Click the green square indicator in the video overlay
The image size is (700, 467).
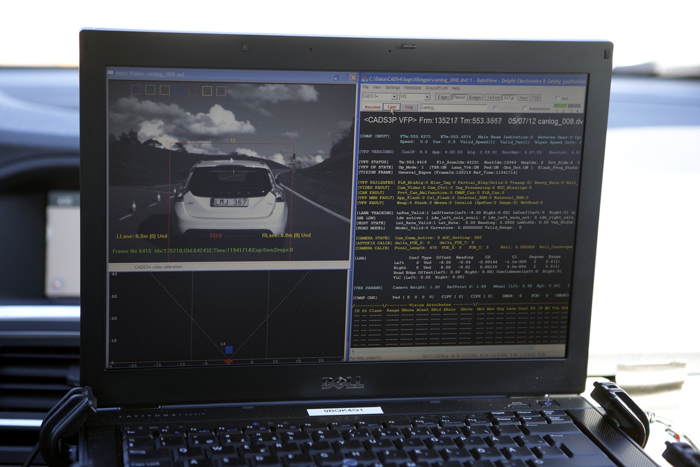click(150, 90)
